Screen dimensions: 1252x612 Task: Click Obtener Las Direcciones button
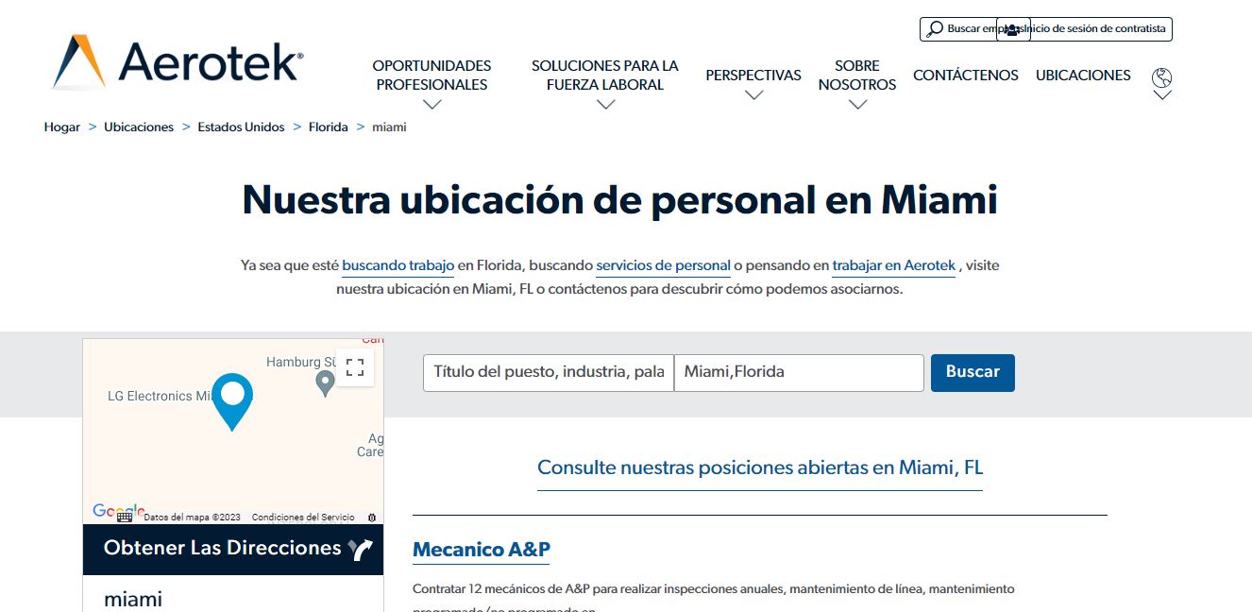click(x=233, y=550)
